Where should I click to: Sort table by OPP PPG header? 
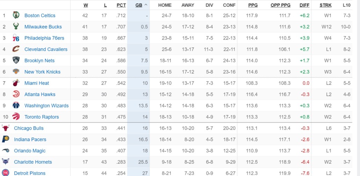[281, 5]
